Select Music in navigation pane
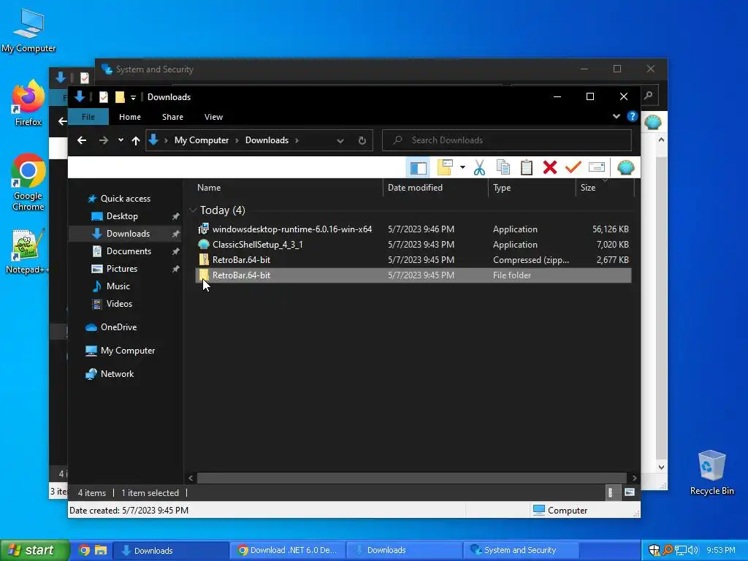Screen dimensions: 748x561 coord(118,286)
